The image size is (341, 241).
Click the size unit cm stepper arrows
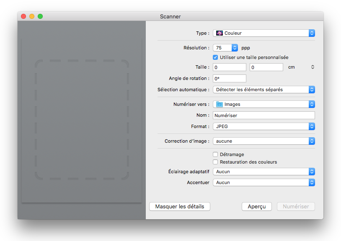pos(313,67)
